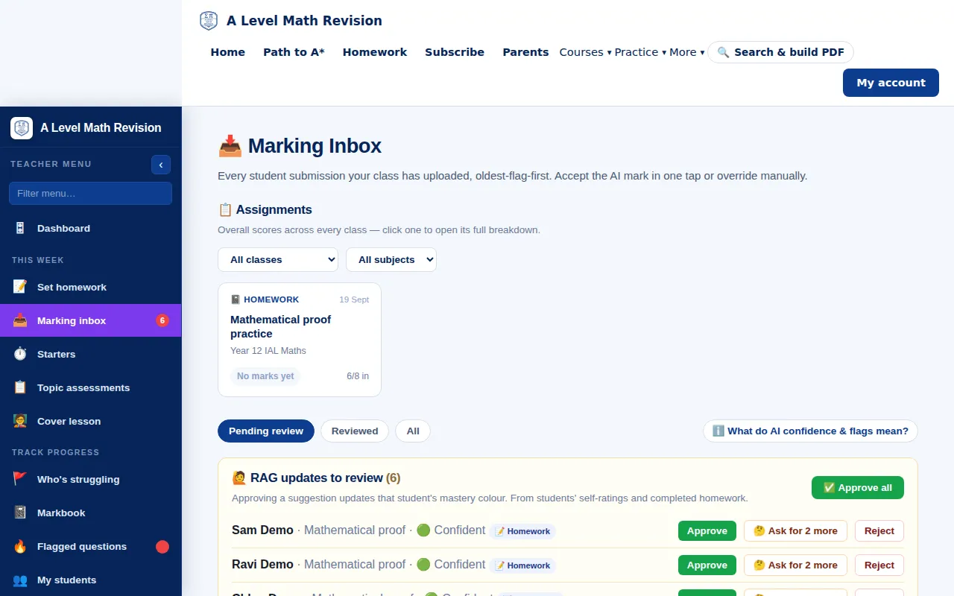Click the A Level Math Revision header title
954x596 pixels.
pos(304,21)
